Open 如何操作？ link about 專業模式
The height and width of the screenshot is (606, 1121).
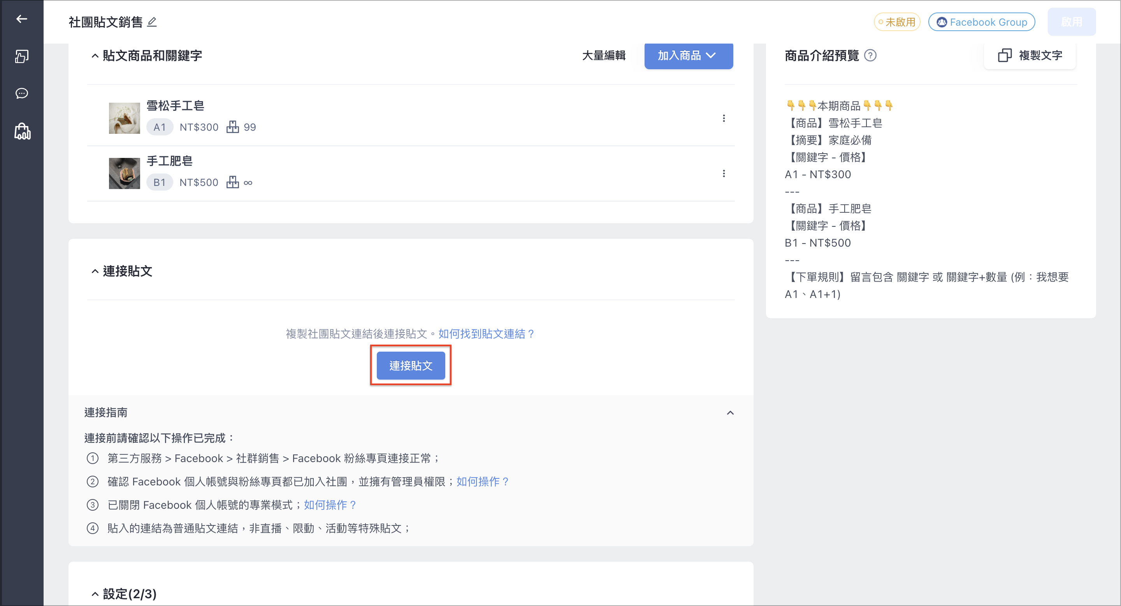coord(330,505)
